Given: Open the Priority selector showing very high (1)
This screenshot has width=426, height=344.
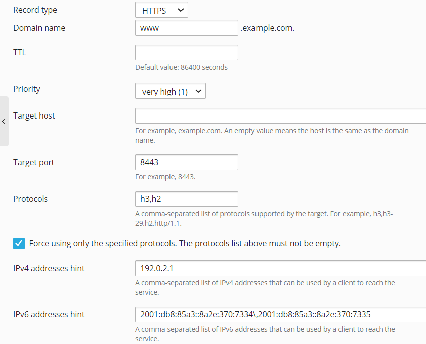Looking at the screenshot, I should coord(170,91).
